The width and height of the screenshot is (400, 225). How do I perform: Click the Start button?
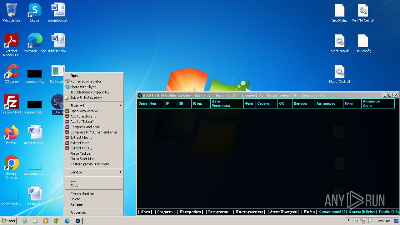tap(9, 221)
